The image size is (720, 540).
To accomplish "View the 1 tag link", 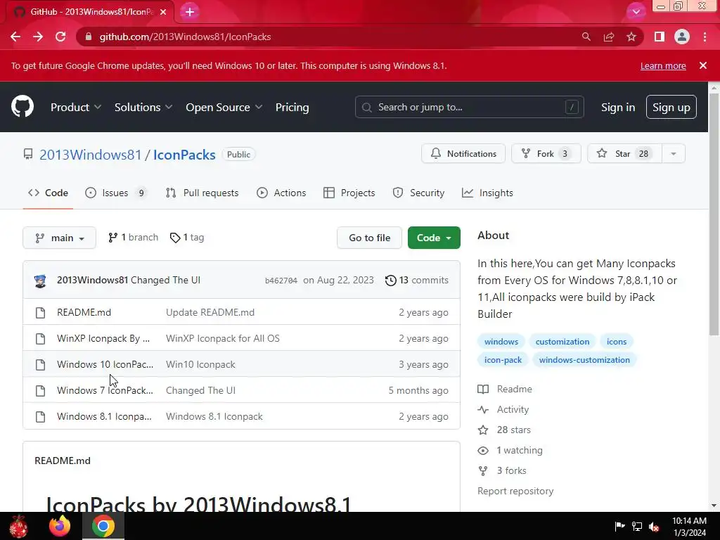I will pos(187,238).
